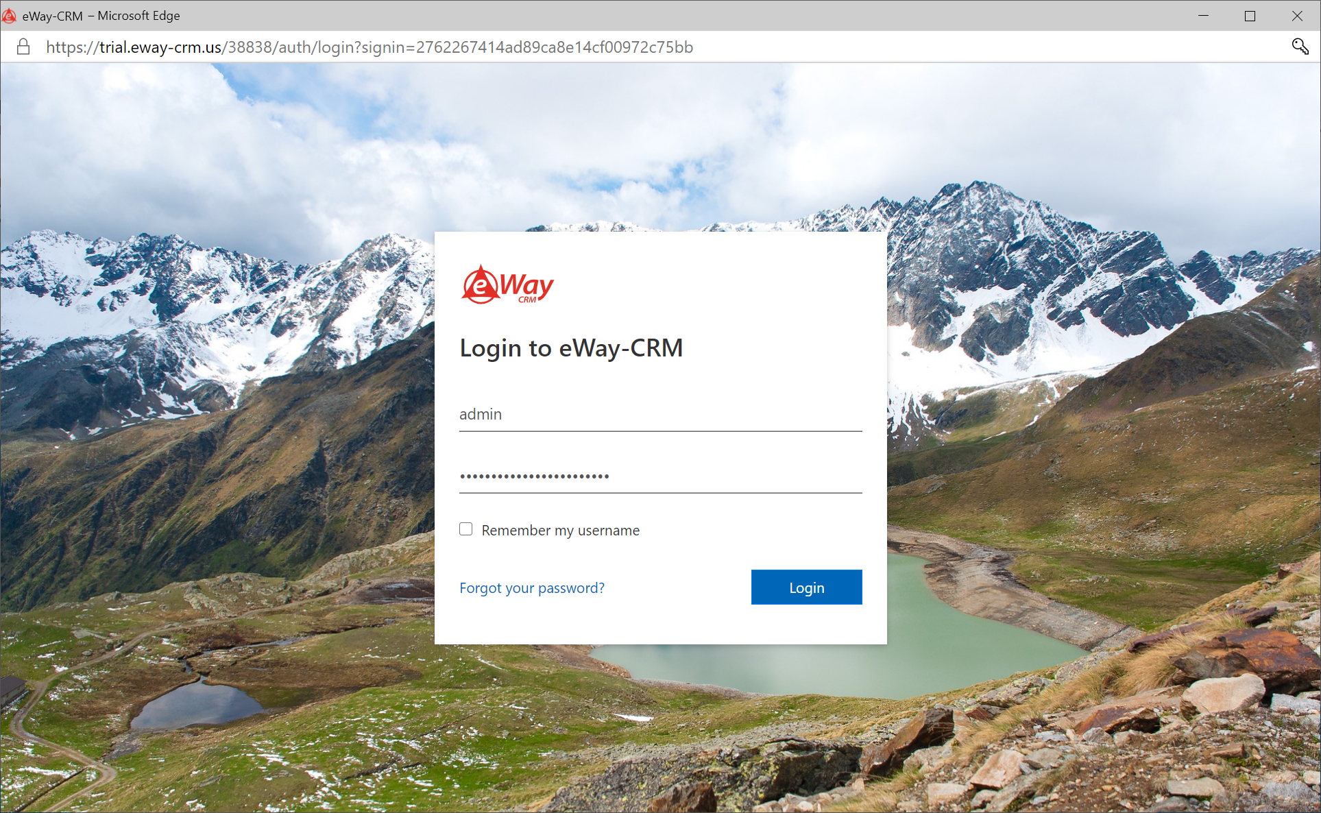Viewport: 1321px width, 813px height.
Task: Click the "eWay-CRM – Microsoft Edge" window title
Action: 101,16
